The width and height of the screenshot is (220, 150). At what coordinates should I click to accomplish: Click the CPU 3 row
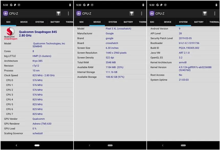click(x=37, y=95)
